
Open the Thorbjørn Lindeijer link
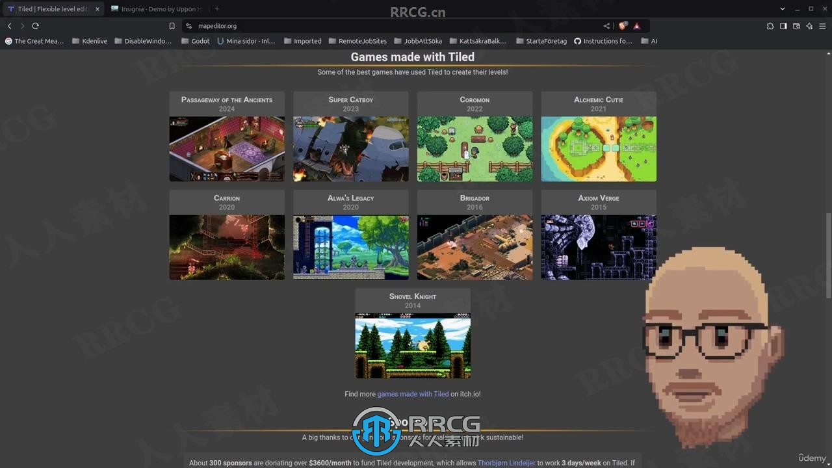coord(506,463)
